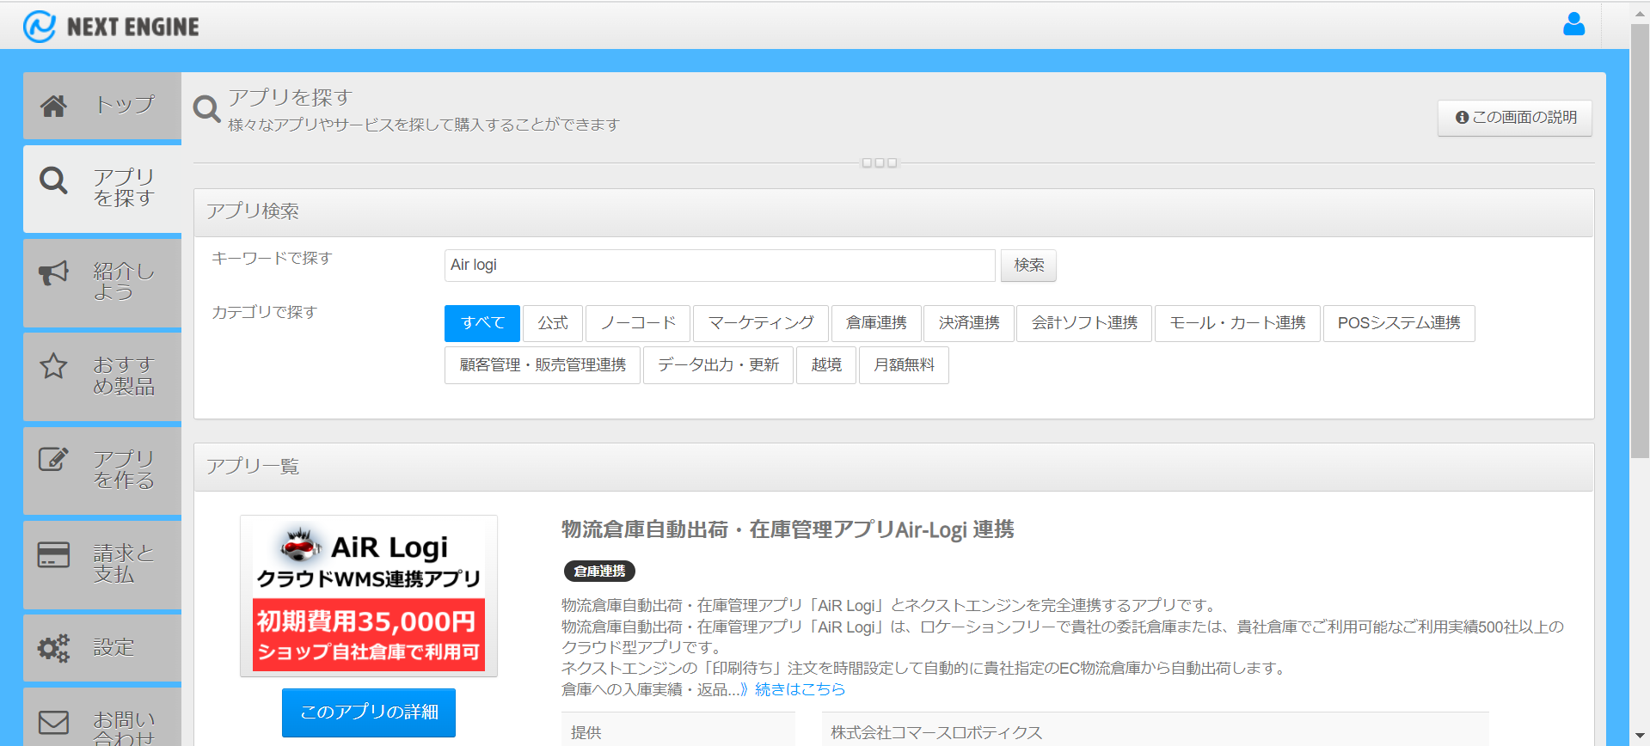Select the すべて category filter
This screenshot has width=1650, height=746.
(x=482, y=323)
